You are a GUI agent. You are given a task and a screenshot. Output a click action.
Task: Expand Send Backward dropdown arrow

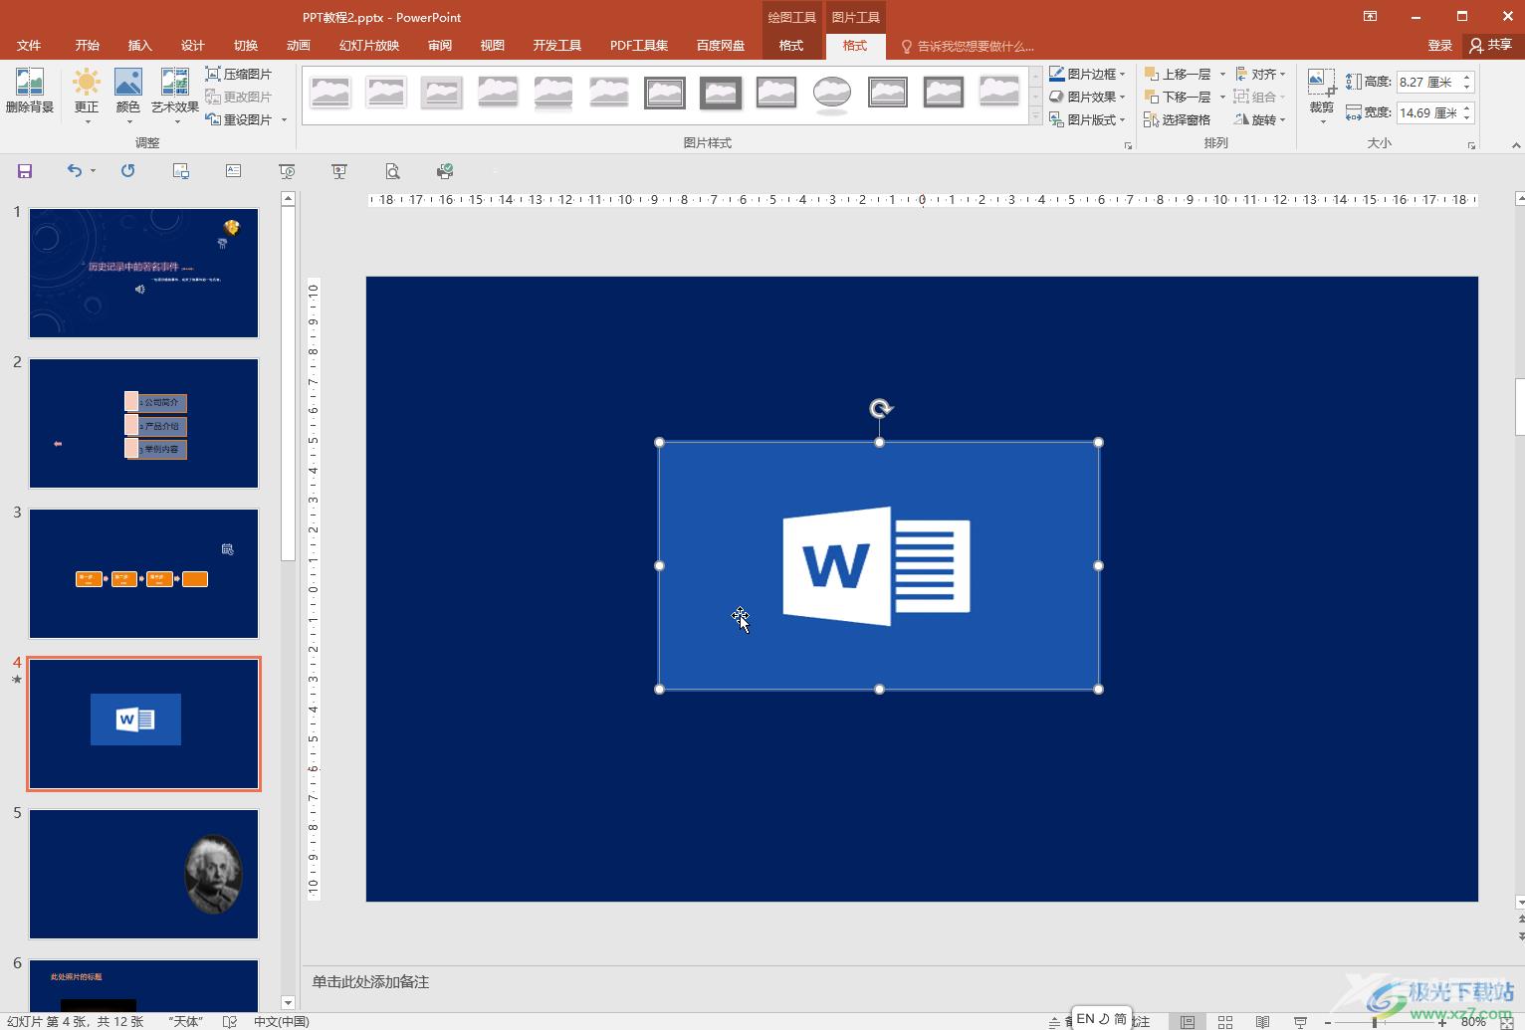click(1222, 97)
